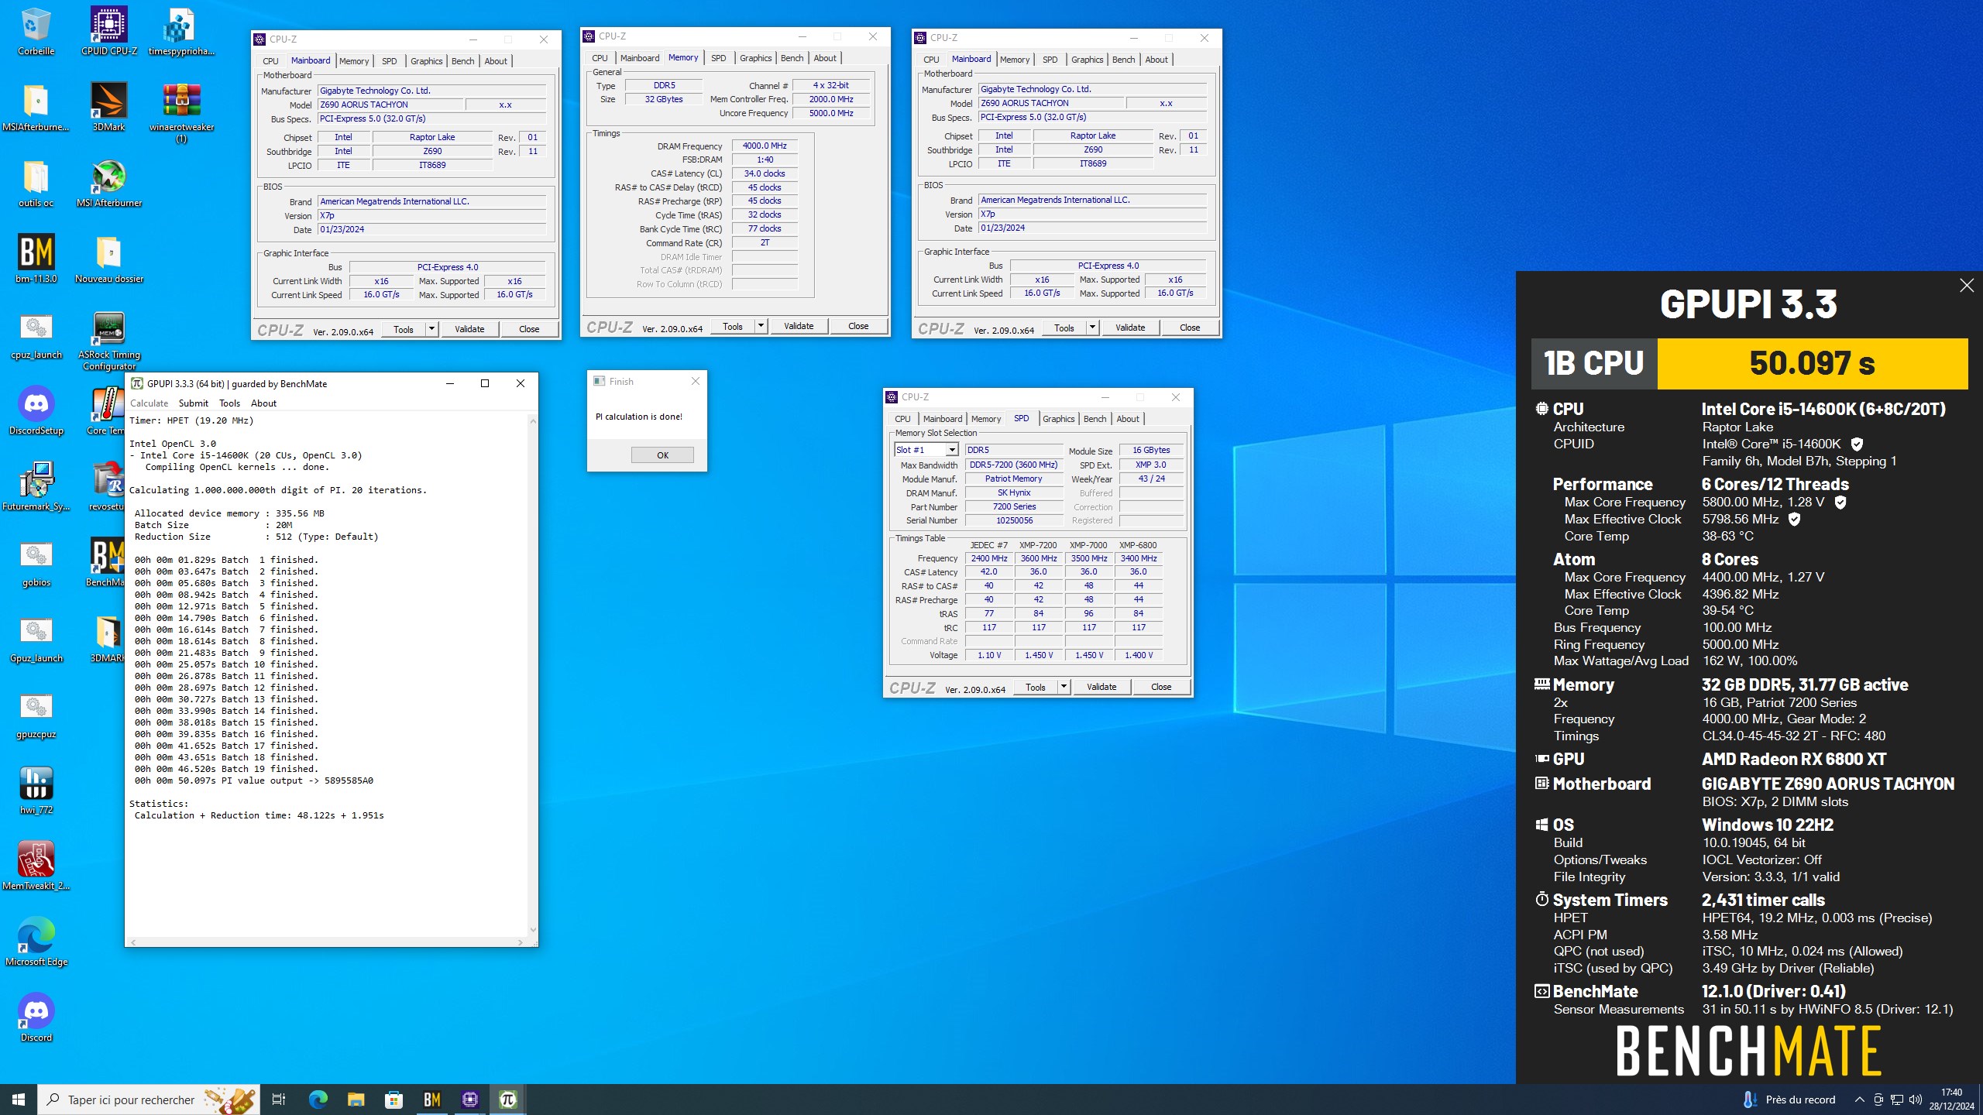1983x1115 pixels.
Task: Switch to the Bench tab in the top-left CPU-Z window
Action: point(462,61)
